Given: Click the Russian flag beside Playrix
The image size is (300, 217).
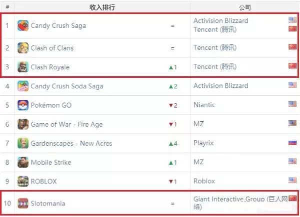Looking at the screenshot, I should pos(292,143).
